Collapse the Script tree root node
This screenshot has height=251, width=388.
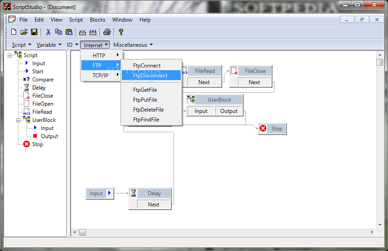(9, 55)
